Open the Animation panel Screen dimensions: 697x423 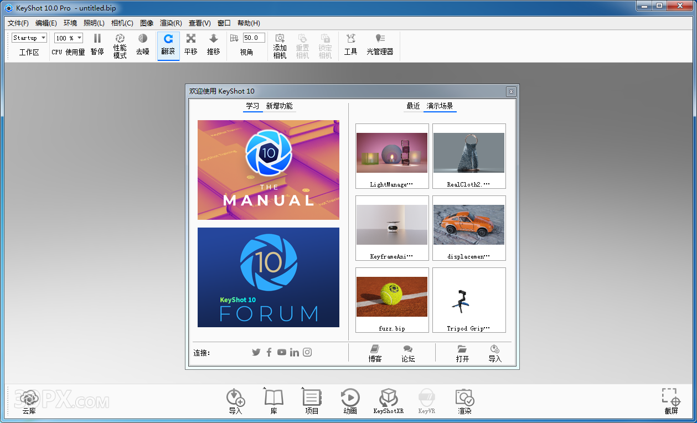(350, 401)
